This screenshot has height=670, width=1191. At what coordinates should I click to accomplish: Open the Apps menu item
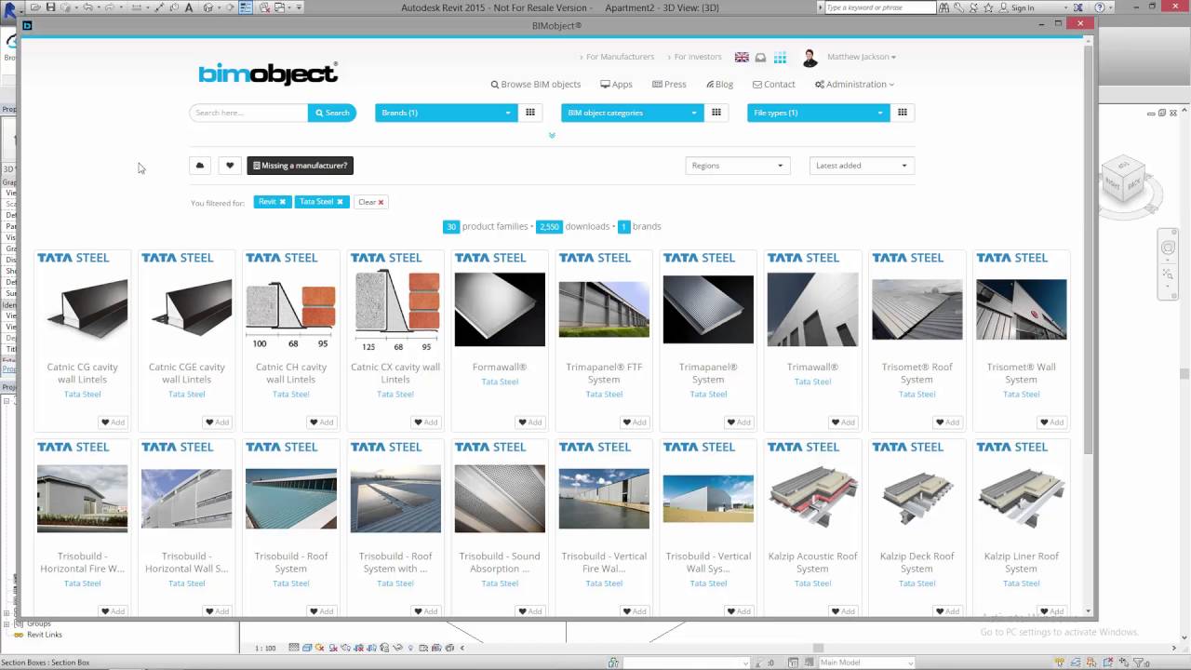tap(616, 85)
